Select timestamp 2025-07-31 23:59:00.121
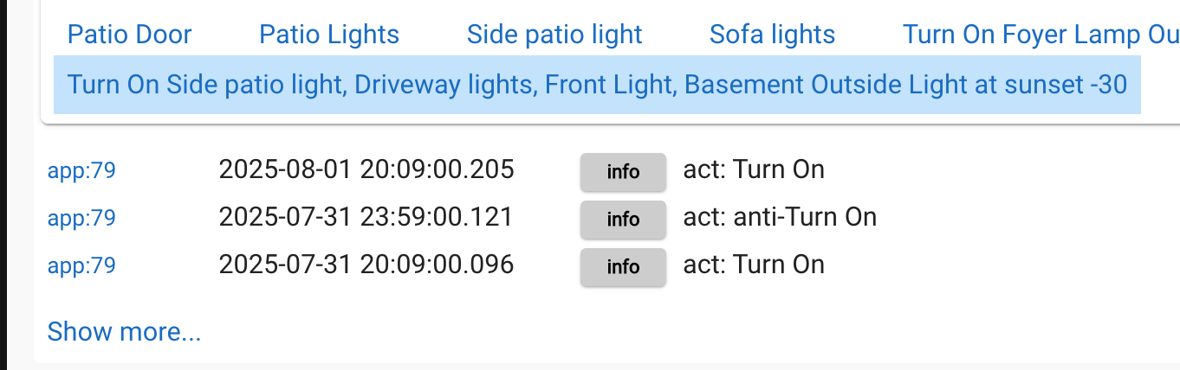 366,217
